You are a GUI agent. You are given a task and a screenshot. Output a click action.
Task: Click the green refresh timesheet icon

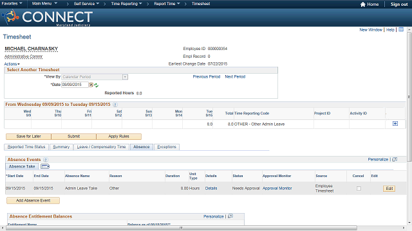click(x=96, y=85)
